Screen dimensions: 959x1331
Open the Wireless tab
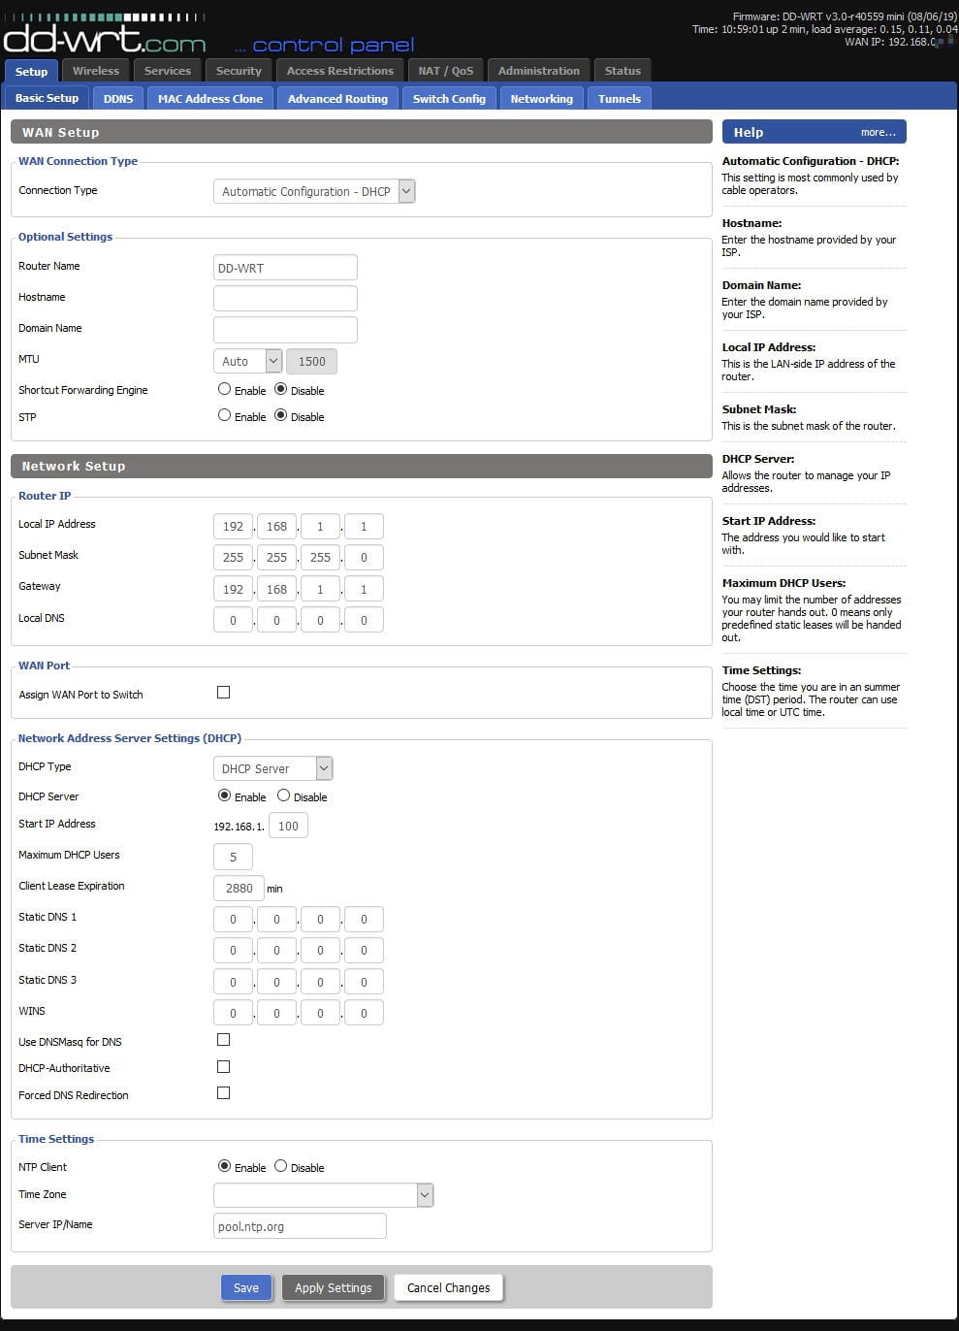point(96,70)
